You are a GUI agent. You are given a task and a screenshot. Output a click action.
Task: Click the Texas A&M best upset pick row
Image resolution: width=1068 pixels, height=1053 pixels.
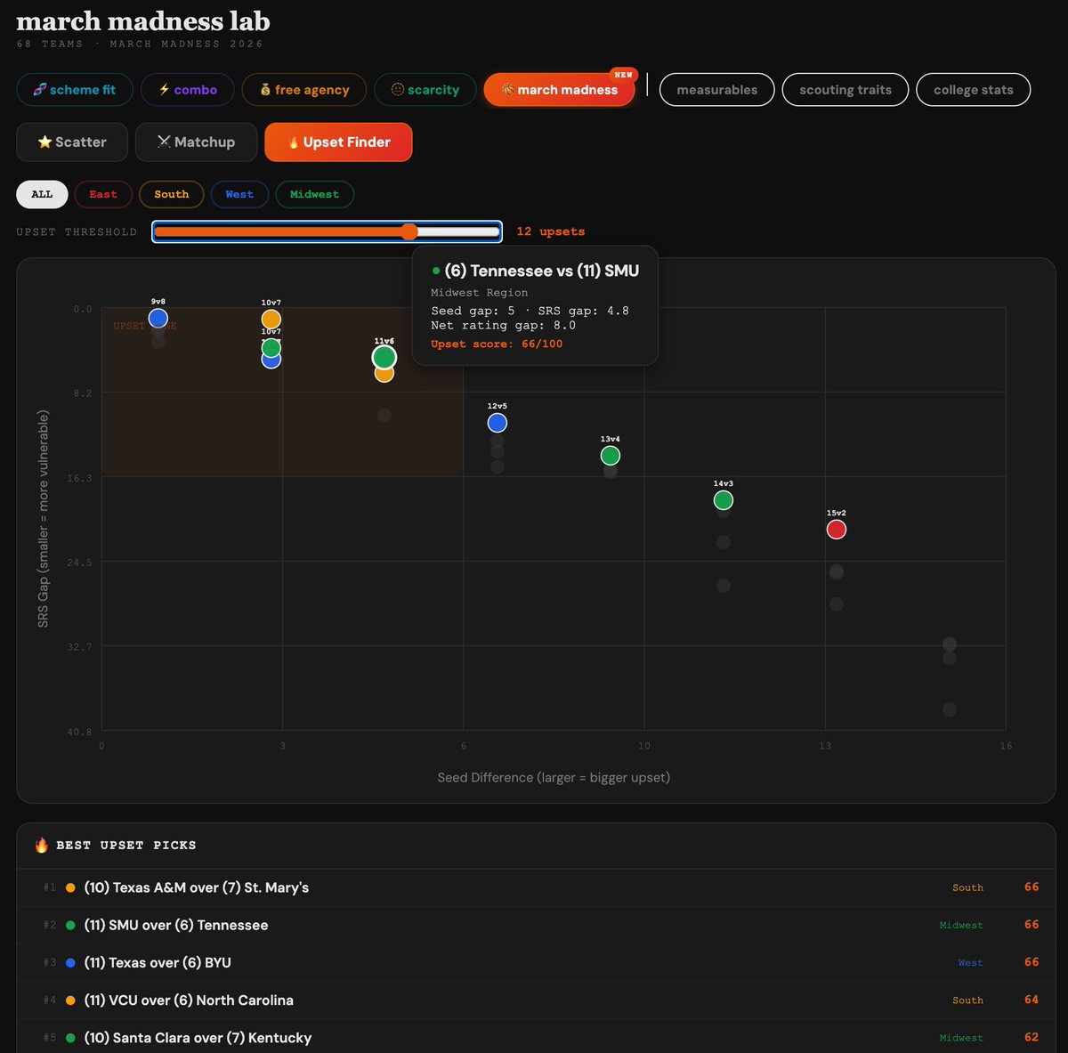coord(534,887)
